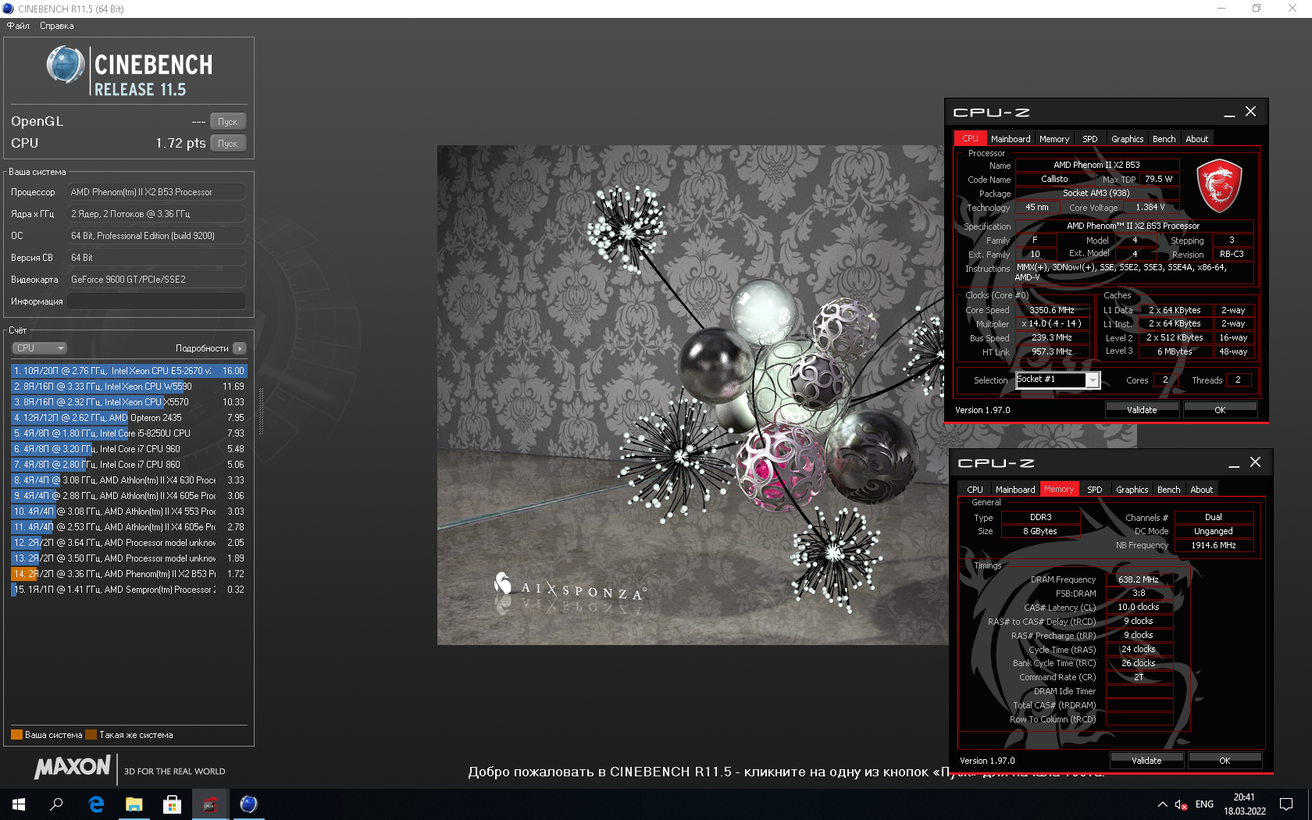1312x820 pixels.
Task: Select ranking row Intel Xeon CPU E5-2670
Action: [129, 371]
